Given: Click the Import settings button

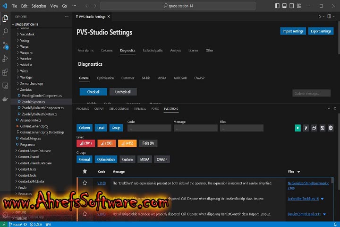Looking at the screenshot, I should (x=292, y=31).
